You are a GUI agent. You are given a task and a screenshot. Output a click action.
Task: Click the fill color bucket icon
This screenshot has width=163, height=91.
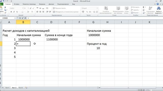click(28, 12)
